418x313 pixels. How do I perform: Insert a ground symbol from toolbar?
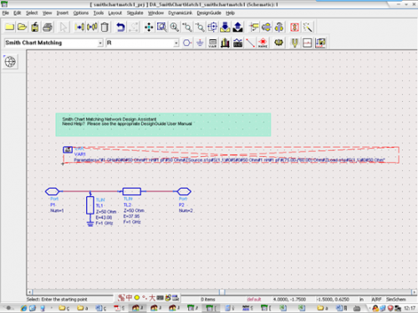(200, 43)
